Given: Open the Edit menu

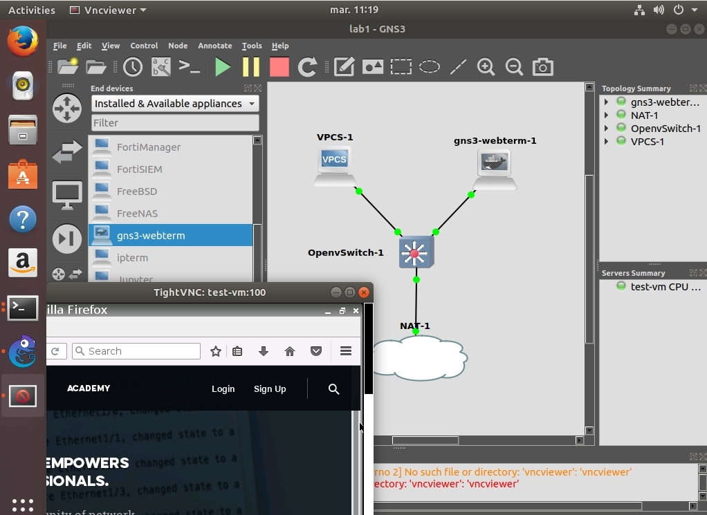Looking at the screenshot, I should click(x=84, y=46).
